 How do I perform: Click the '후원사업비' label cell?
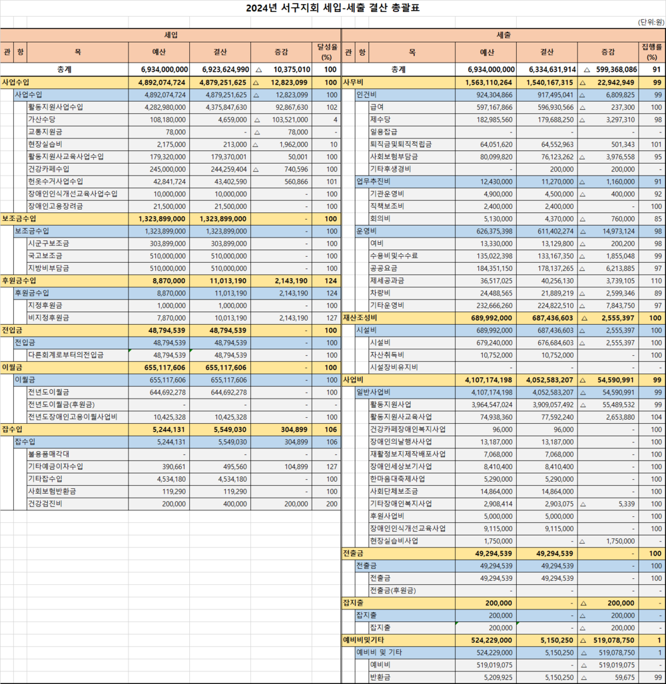click(412, 516)
